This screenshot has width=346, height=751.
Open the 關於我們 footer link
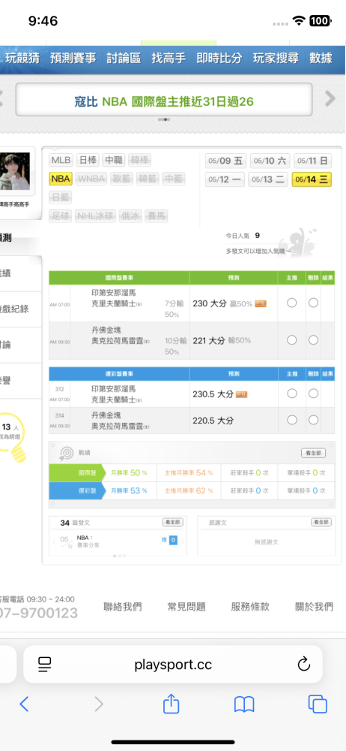click(x=314, y=607)
